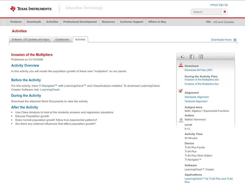The image size is (245, 183).
Task: Click the During the Activity heading
Action: point(26,95)
